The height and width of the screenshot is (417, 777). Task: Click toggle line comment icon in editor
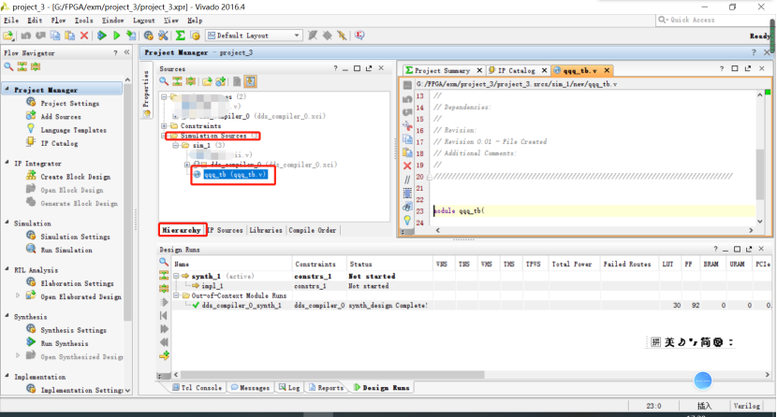point(407,180)
